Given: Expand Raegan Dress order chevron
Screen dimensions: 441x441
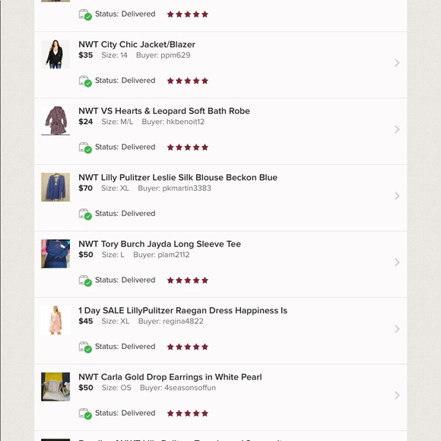Looking at the screenshot, I should [x=397, y=328].
